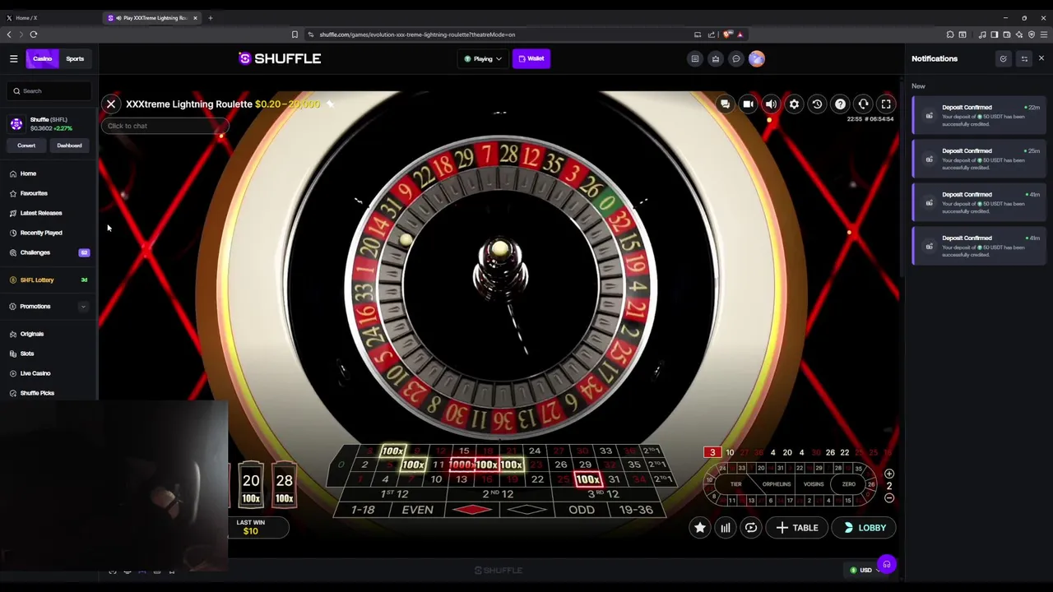
Task: Bet on the black diamond
Action: [x=526, y=510]
